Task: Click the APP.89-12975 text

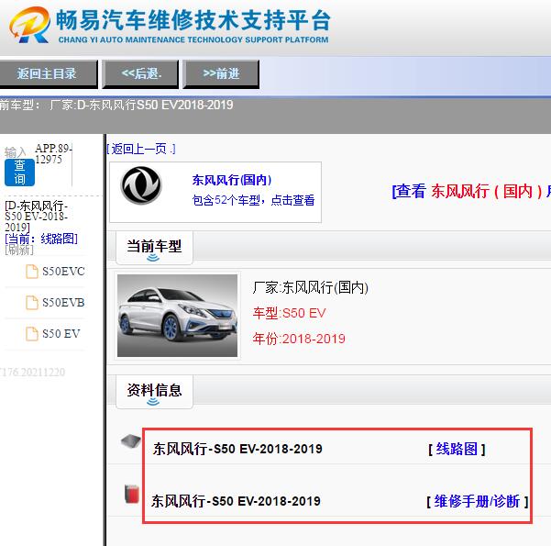Action: [53, 154]
